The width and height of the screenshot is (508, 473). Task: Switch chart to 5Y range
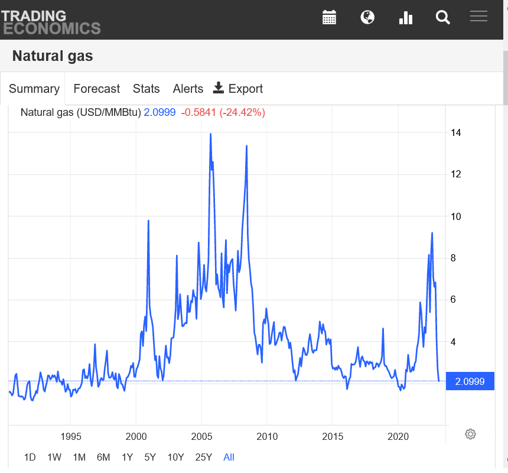click(x=150, y=457)
